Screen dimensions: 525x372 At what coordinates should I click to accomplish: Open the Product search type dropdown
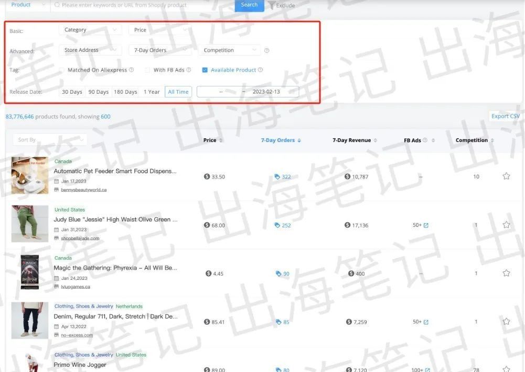[27, 5]
